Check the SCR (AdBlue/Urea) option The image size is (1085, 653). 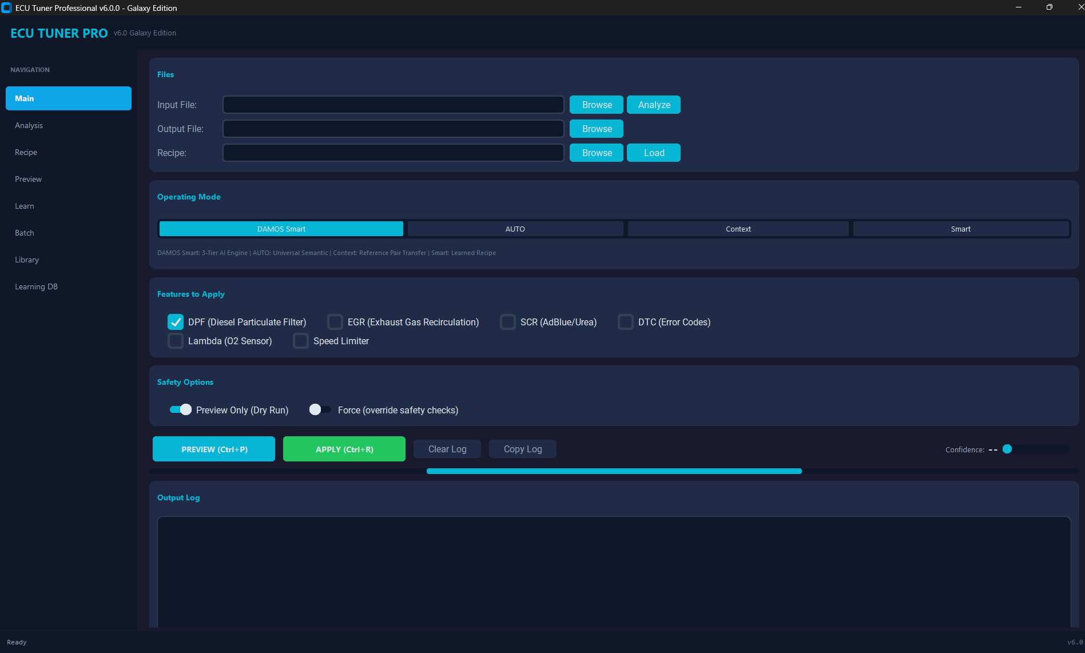tap(508, 322)
